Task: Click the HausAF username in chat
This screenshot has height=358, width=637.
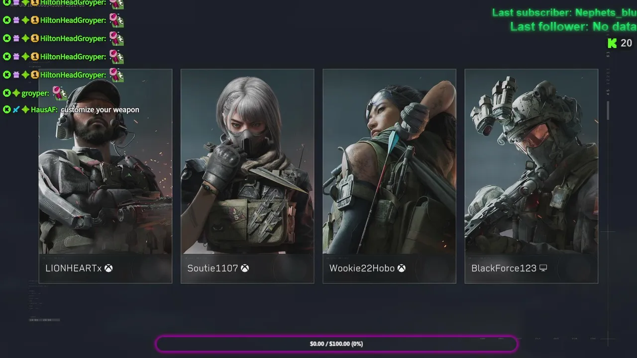Action: click(44, 109)
